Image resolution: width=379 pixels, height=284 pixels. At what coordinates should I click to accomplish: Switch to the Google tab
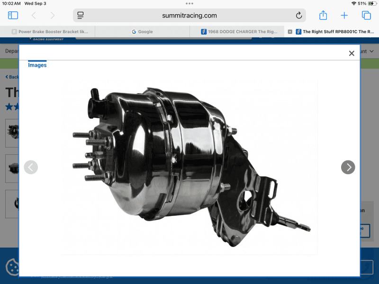(x=142, y=32)
